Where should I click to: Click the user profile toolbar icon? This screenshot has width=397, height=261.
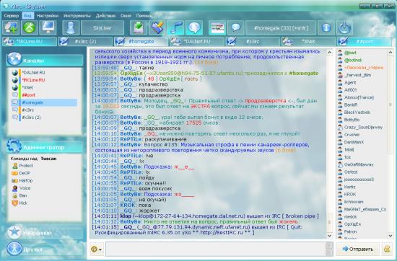tap(71, 27)
